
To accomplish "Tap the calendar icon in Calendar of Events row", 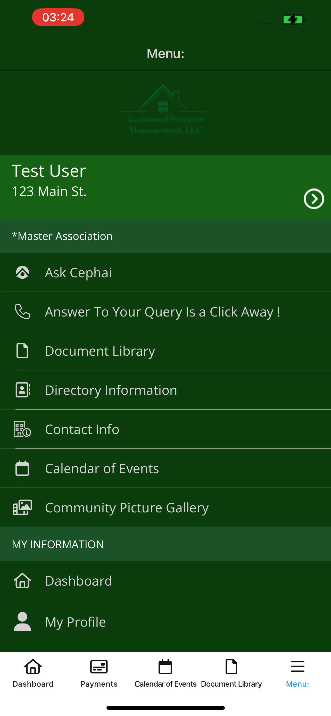I will 22,468.
